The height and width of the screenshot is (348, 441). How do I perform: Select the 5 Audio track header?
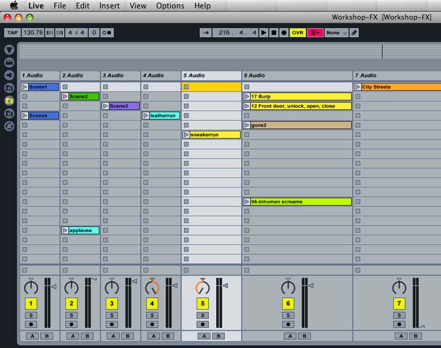[212, 76]
